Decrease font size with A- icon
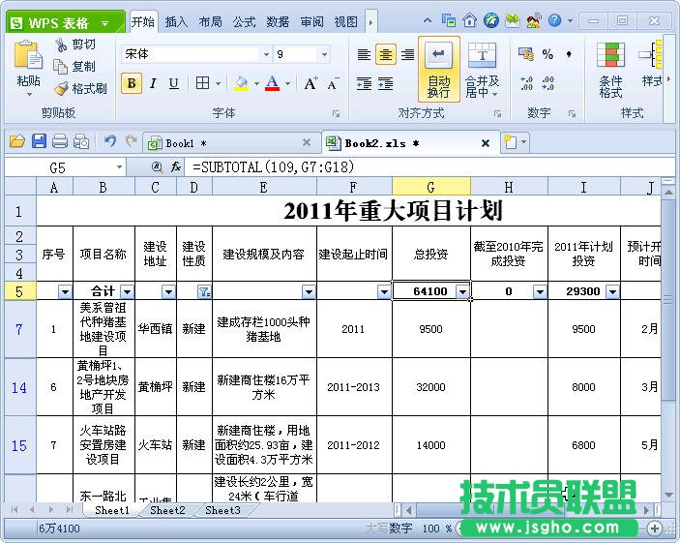Viewport: 680px width, 543px height. (332, 83)
